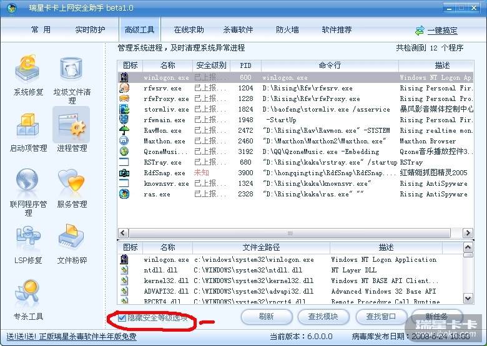The image size is (487, 346).
Task: Select the Maxthon Browser description cell
Action: [x=428, y=141]
